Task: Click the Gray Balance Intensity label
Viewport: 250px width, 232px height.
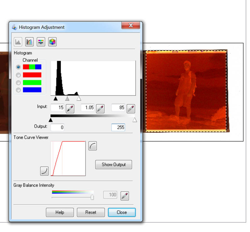Action: coord(34,185)
